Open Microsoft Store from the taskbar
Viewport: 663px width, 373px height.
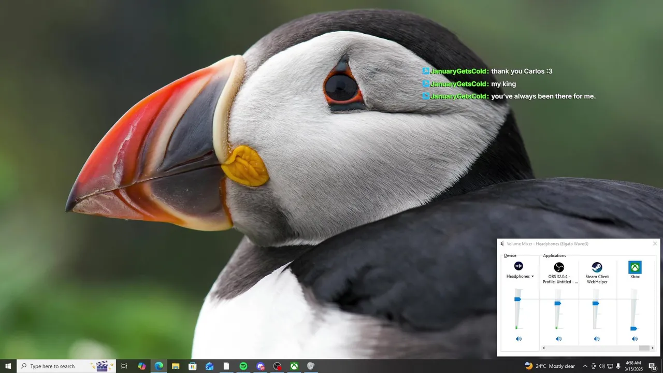(192, 366)
